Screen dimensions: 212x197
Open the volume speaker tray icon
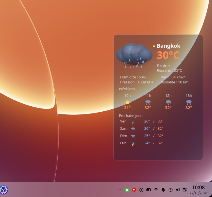click(x=178, y=190)
